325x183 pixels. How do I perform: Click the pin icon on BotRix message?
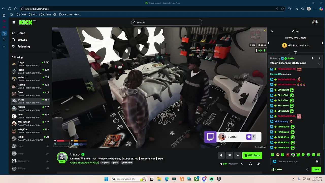coord(313,58)
